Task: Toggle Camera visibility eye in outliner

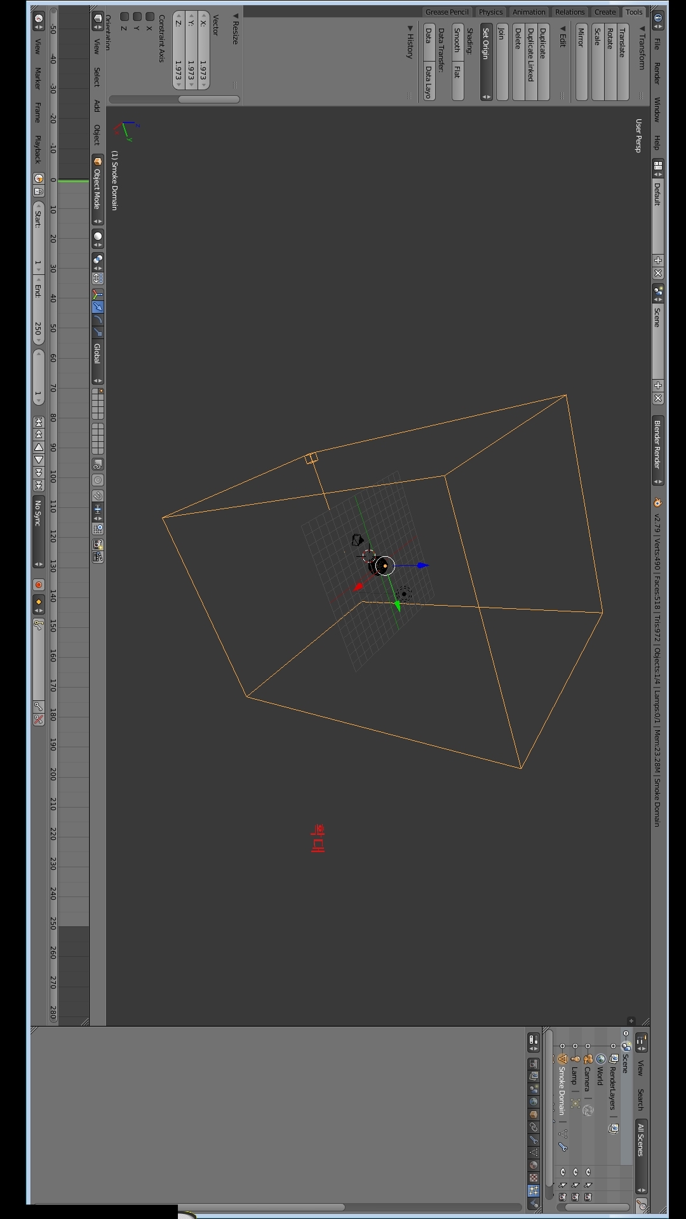Action: [x=588, y=1172]
